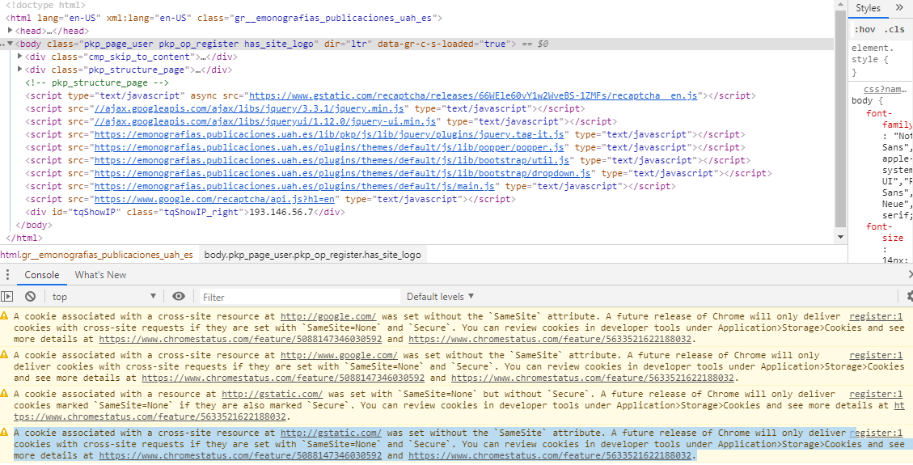Click warning icon of SameSite=None gstatic message
This screenshot has height=465, width=913.
click(x=5, y=393)
